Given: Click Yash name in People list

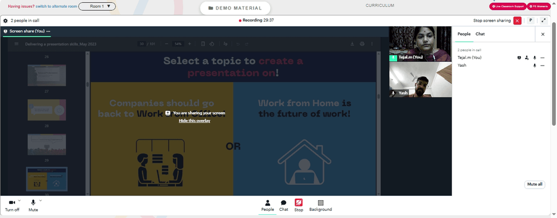Looking at the screenshot, I should tap(462, 66).
